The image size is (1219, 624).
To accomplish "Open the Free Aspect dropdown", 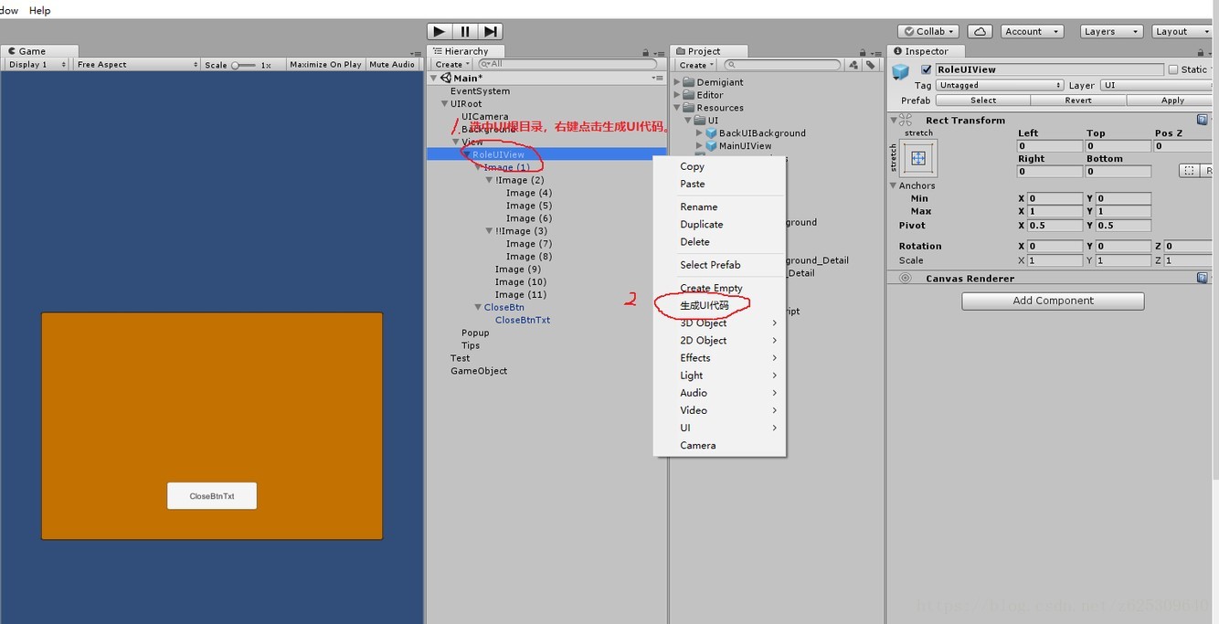I will (x=137, y=64).
